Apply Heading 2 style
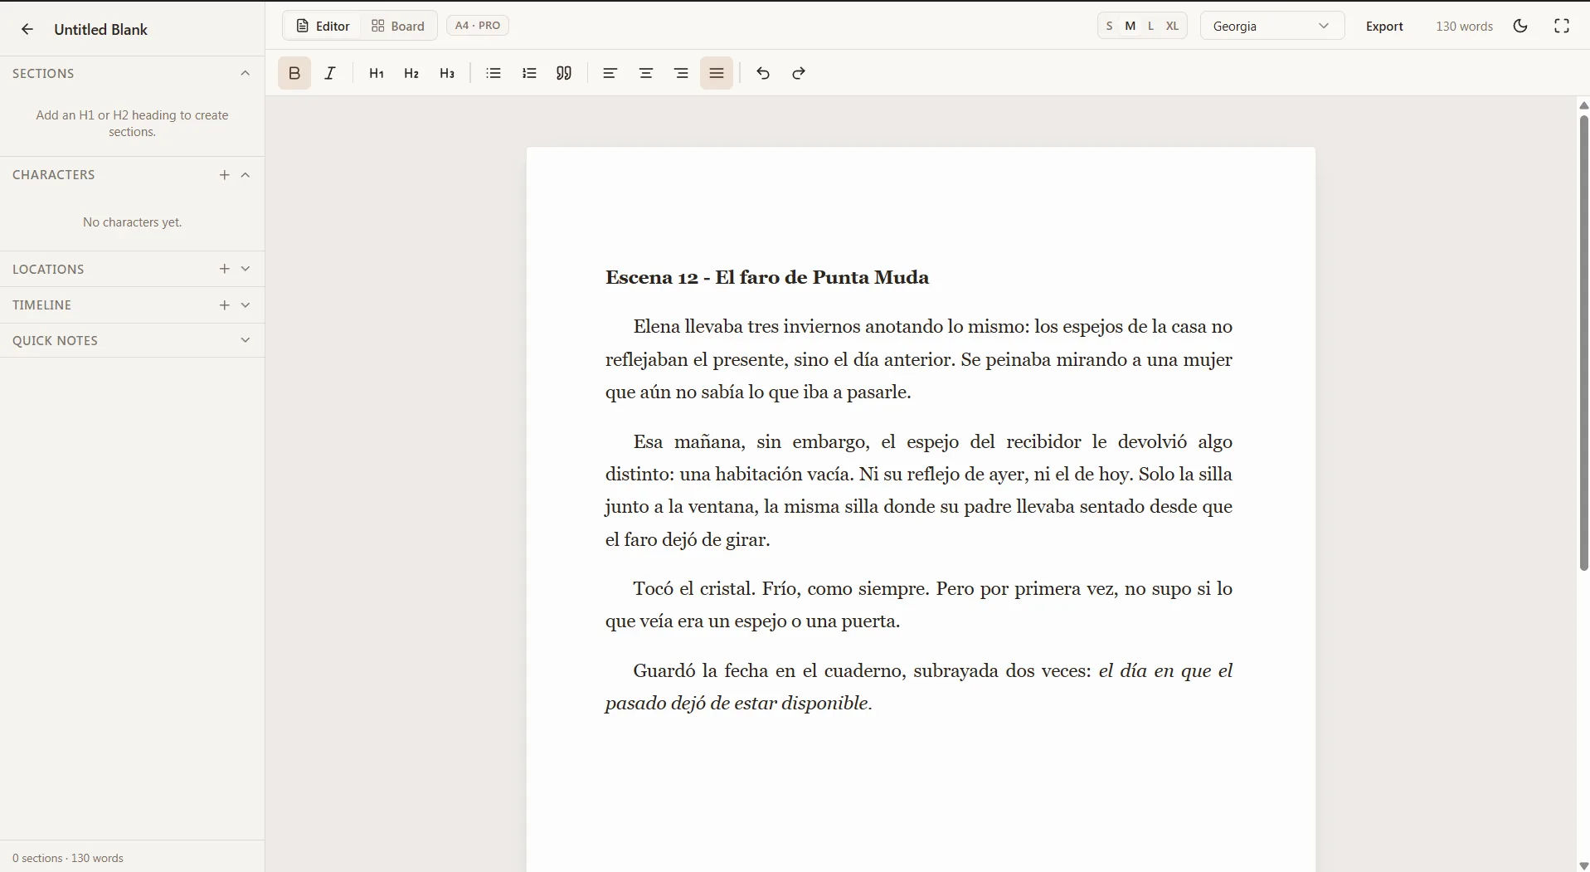The width and height of the screenshot is (1590, 872). tap(411, 73)
